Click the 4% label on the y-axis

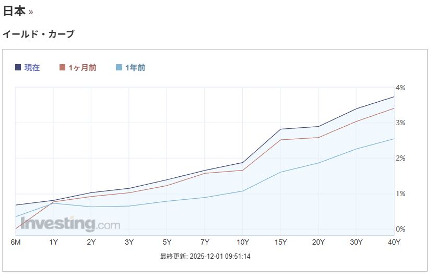coord(400,88)
